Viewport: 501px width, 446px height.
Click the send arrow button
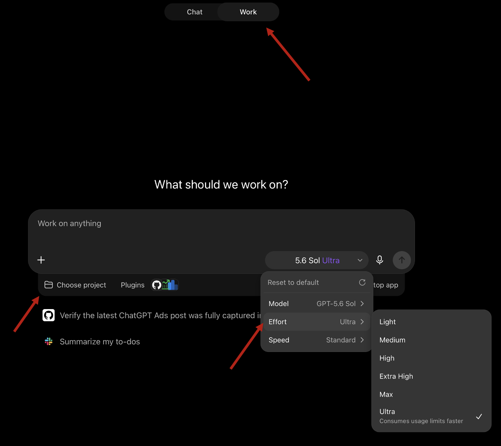point(402,260)
